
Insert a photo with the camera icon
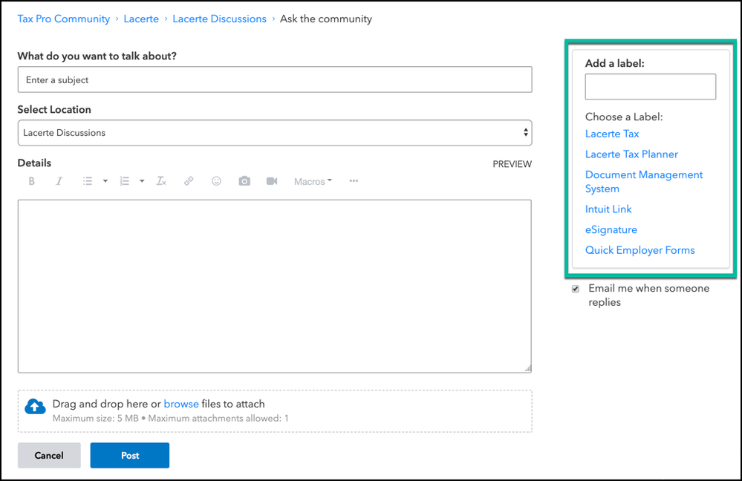(x=244, y=181)
